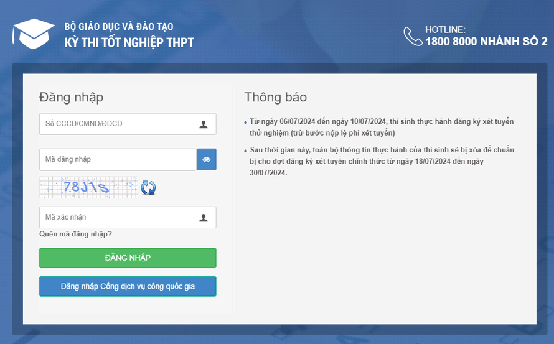
Task: Focus the Mã xác nhận input field
Action: point(118,218)
